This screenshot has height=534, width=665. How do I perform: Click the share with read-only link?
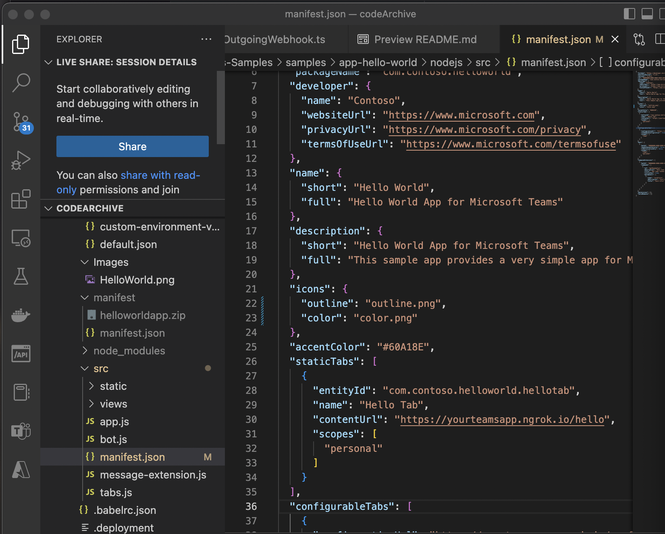click(x=160, y=175)
